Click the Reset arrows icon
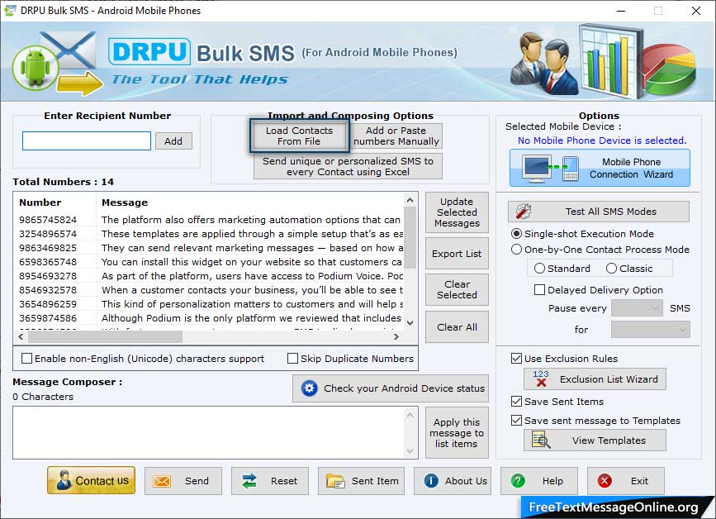716x519 pixels. pyautogui.click(x=249, y=481)
